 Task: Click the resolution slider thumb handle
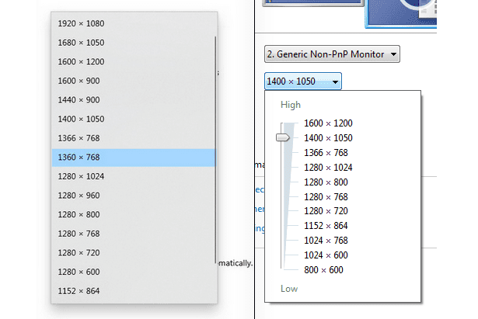pyautogui.click(x=283, y=137)
